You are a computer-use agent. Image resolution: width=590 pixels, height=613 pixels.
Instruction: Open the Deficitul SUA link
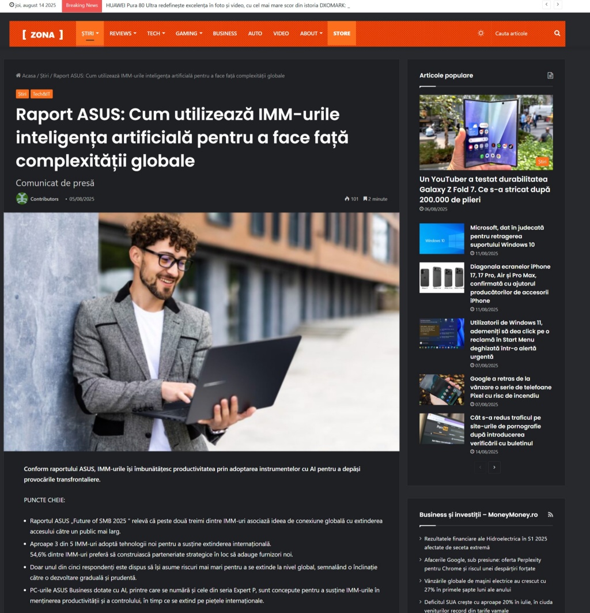[x=489, y=606]
